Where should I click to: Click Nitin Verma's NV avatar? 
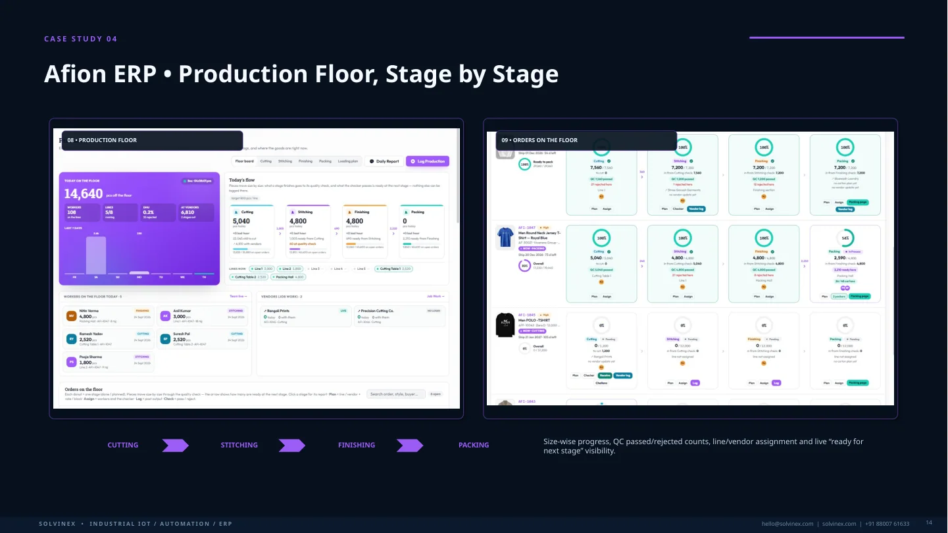click(71, 317)
